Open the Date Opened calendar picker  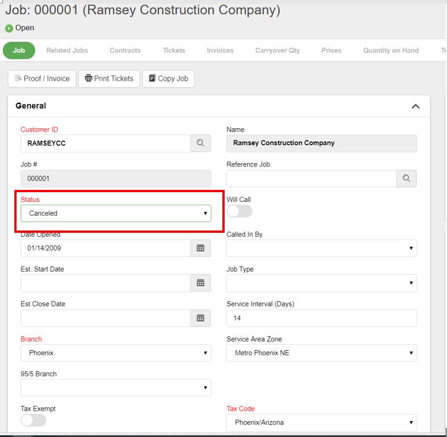click(201, 248)
